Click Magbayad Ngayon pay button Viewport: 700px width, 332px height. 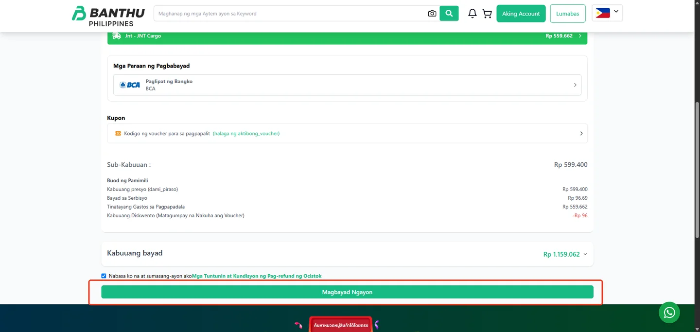[347, 292]
